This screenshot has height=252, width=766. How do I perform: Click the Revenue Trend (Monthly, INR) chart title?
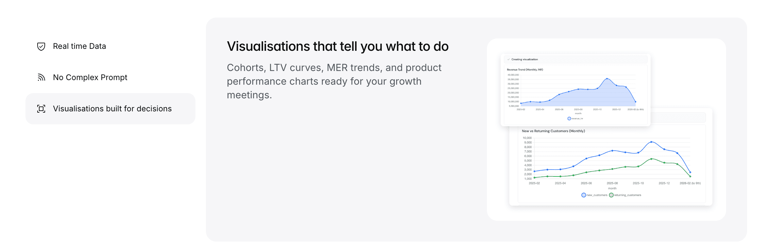coord(525,70)
